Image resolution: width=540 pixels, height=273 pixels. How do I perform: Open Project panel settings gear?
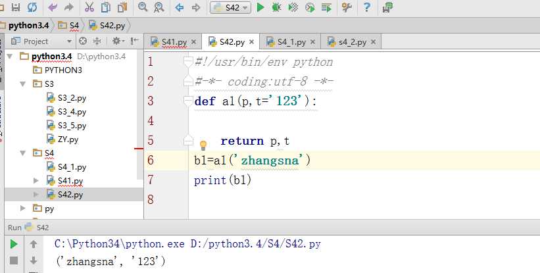click(x=118, y=41)
